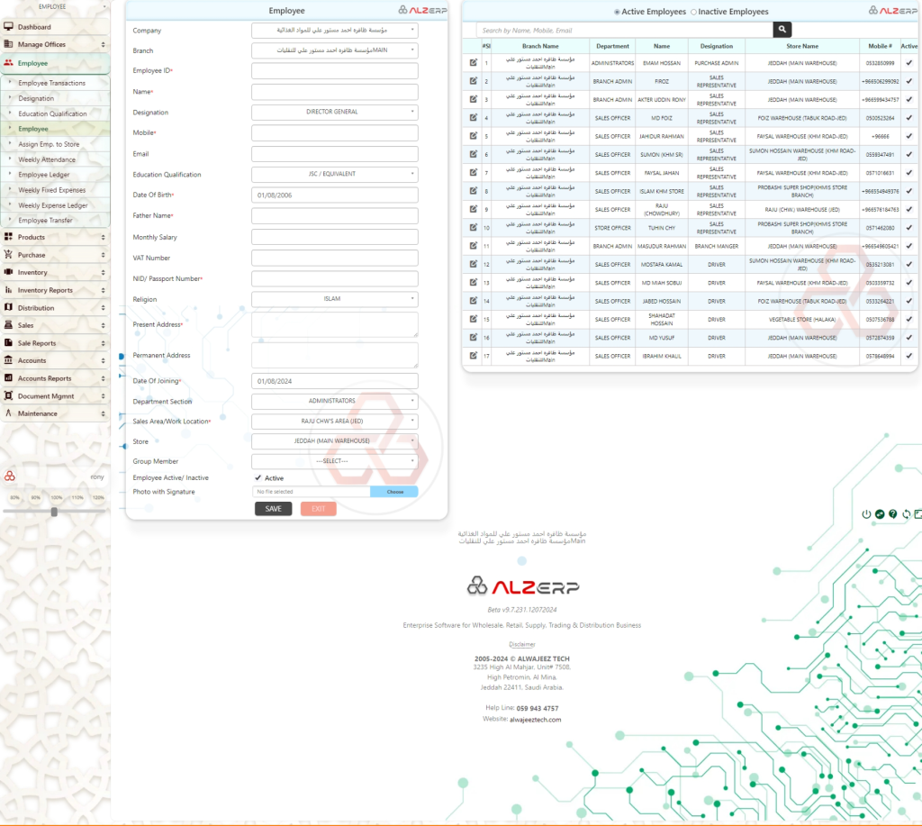
Task: Click the power/logout icon
Action: click(x=866, y=514)
